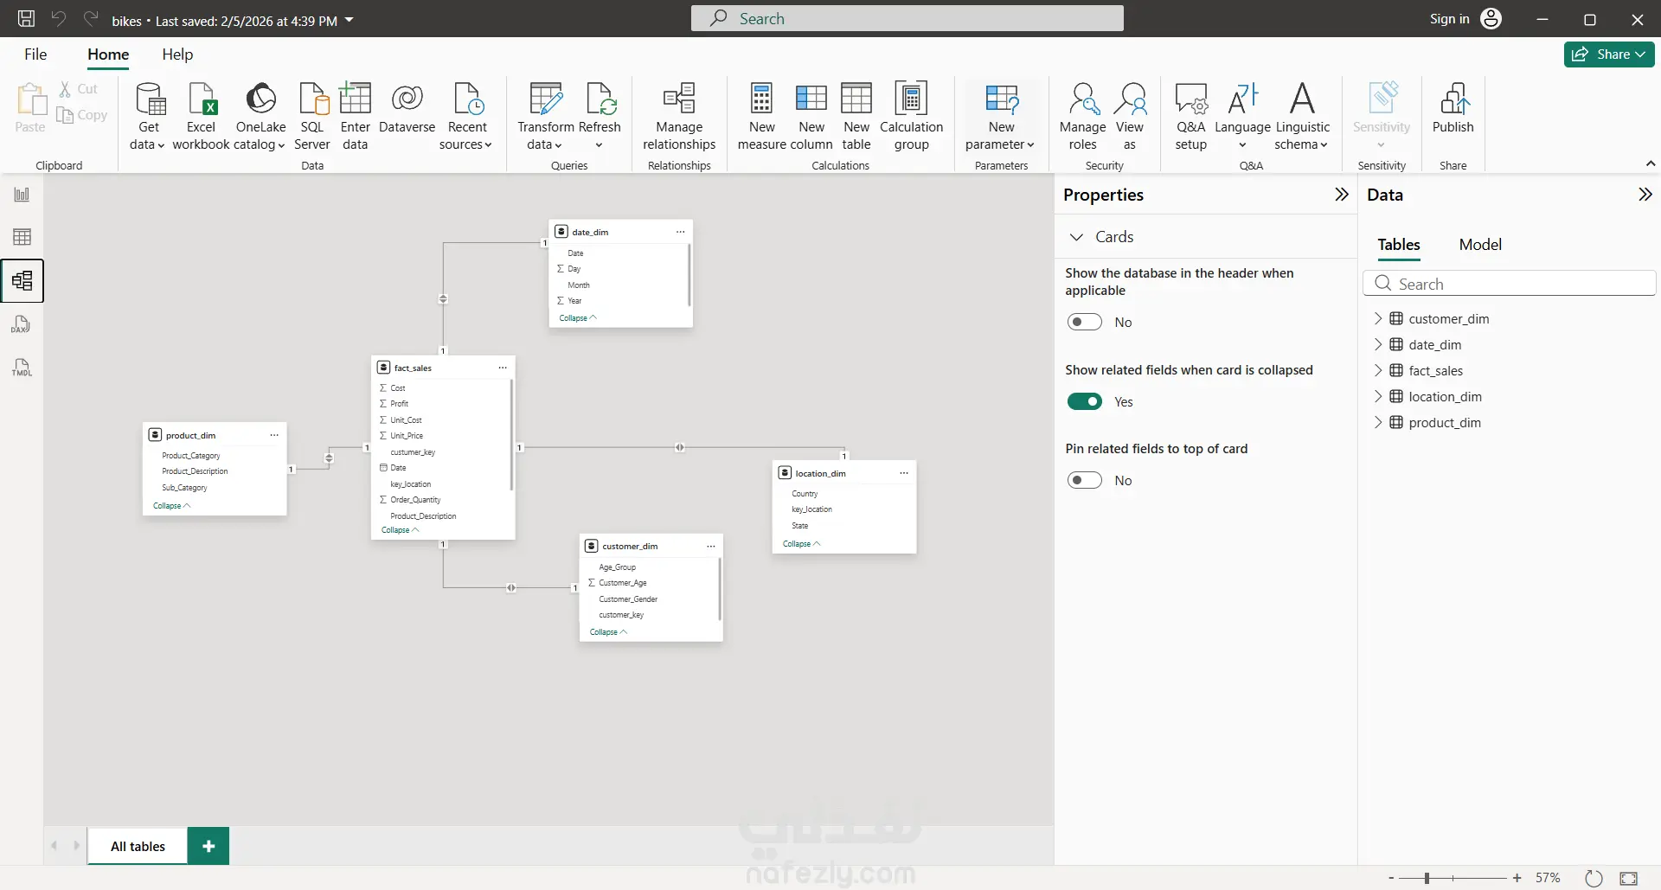The image size is (1661, 890).
Task: Select the Model view icon
Action: (22, 280)
